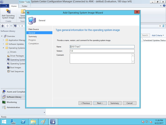Switch to the Folder ribbon tab

click(x=24, y=6)
